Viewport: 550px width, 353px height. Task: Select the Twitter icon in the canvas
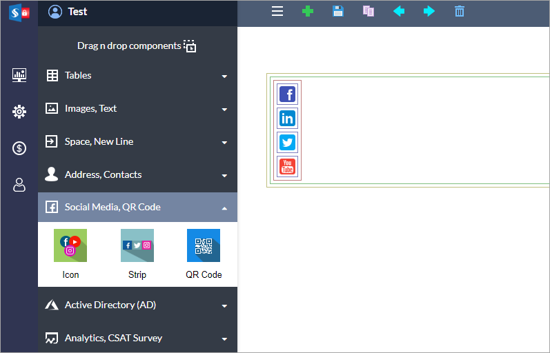[287, 142]
